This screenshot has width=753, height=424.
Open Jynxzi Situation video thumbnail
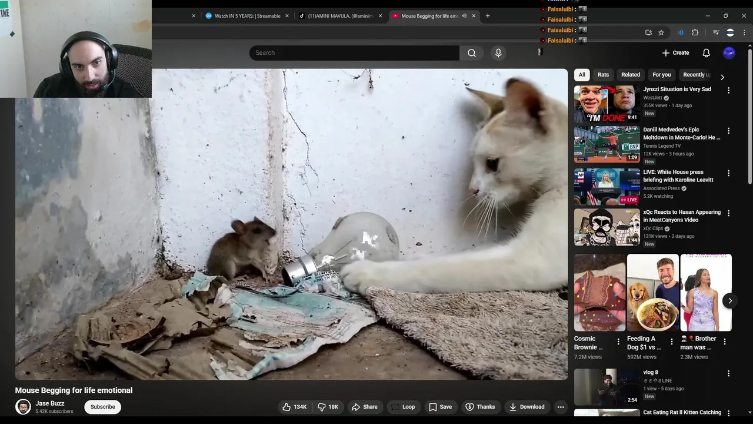(x=607, y=104)
